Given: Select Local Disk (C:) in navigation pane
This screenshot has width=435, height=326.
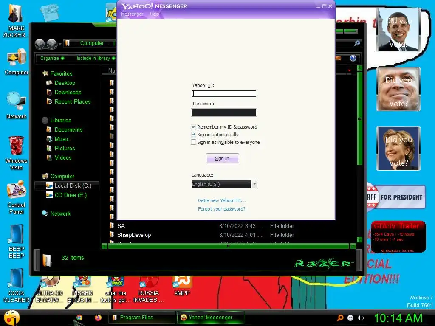Looking at the screenshot, I should point(67,186).
